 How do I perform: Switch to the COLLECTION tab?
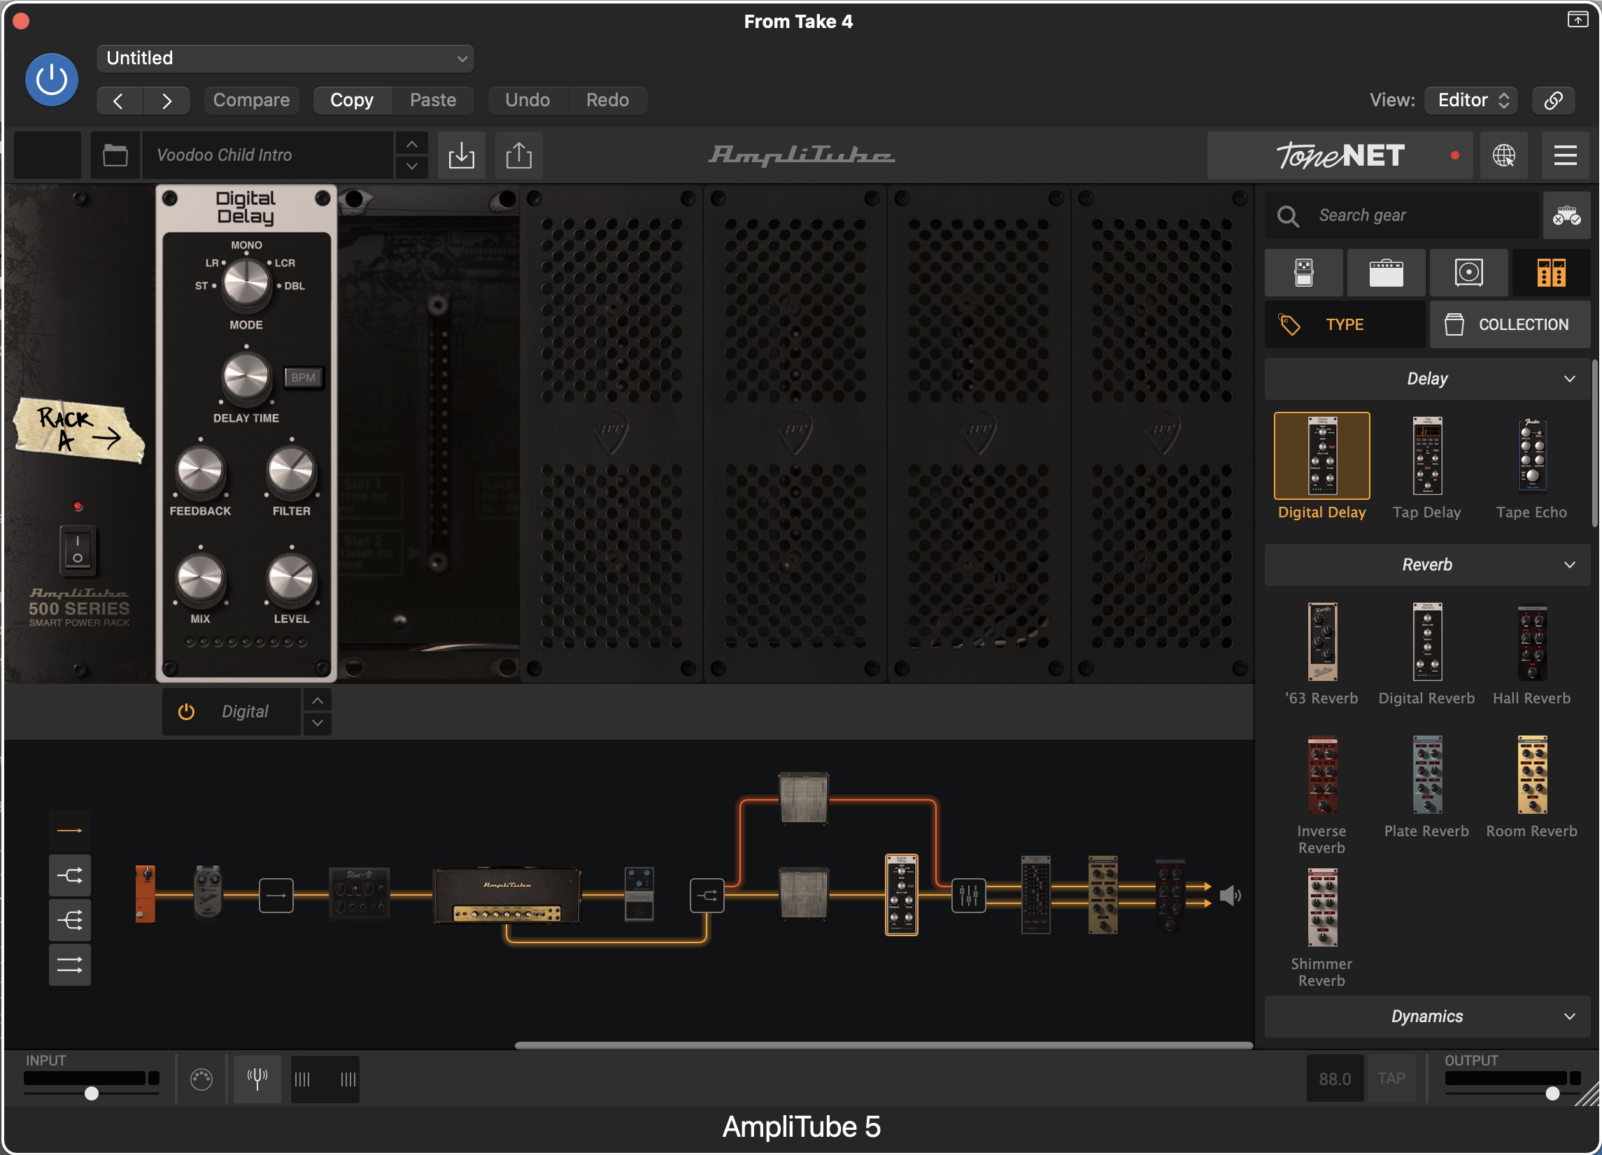point(1511,324)
